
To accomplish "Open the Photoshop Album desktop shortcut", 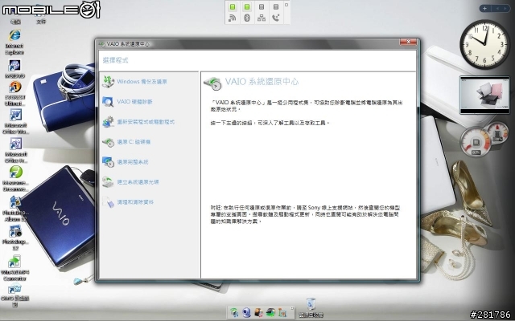I will [x=15, y=209].
